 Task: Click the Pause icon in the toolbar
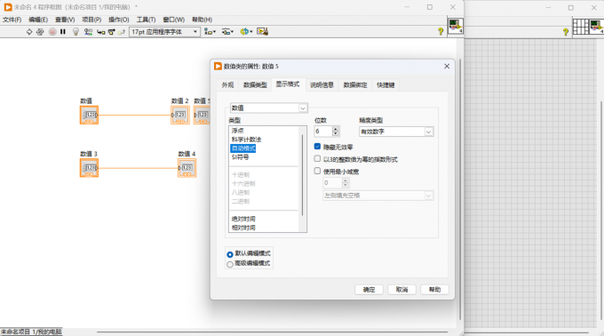[x=63, y=32]
